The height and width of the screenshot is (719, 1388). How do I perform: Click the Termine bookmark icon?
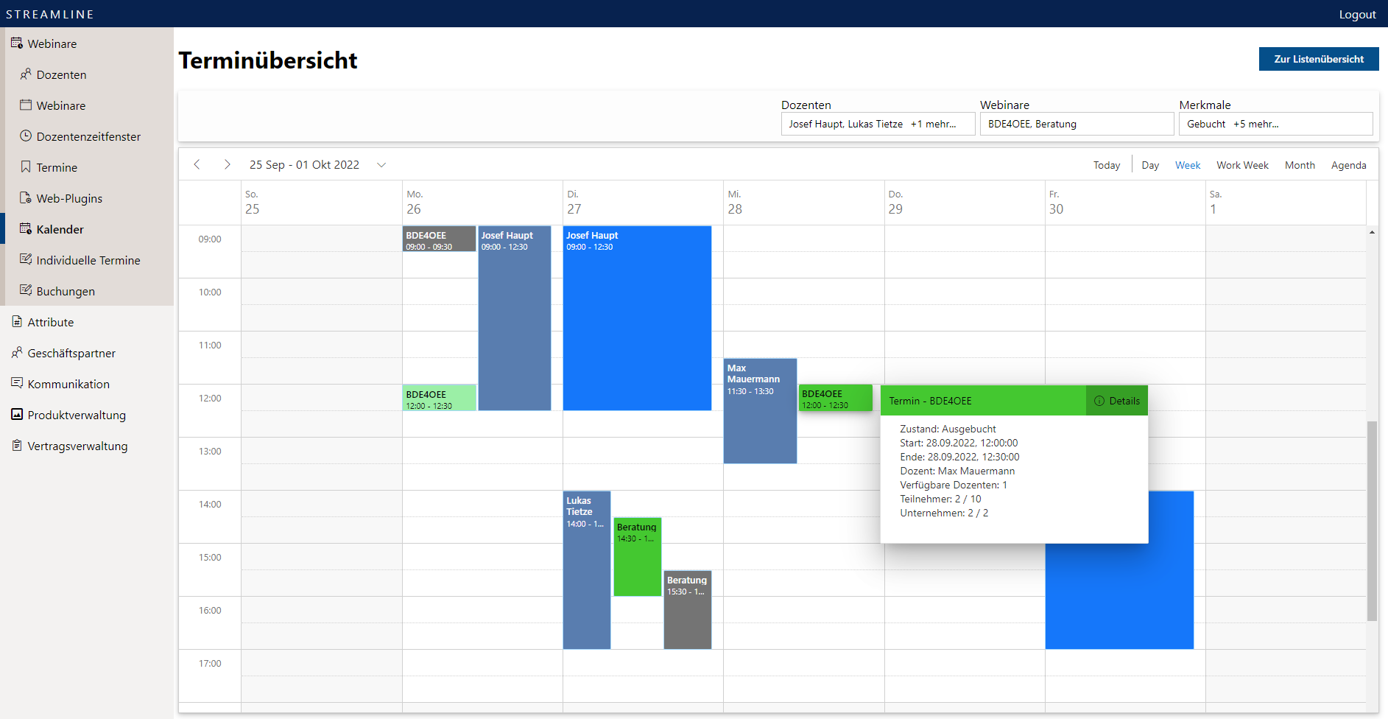click(x=26, y=167)
